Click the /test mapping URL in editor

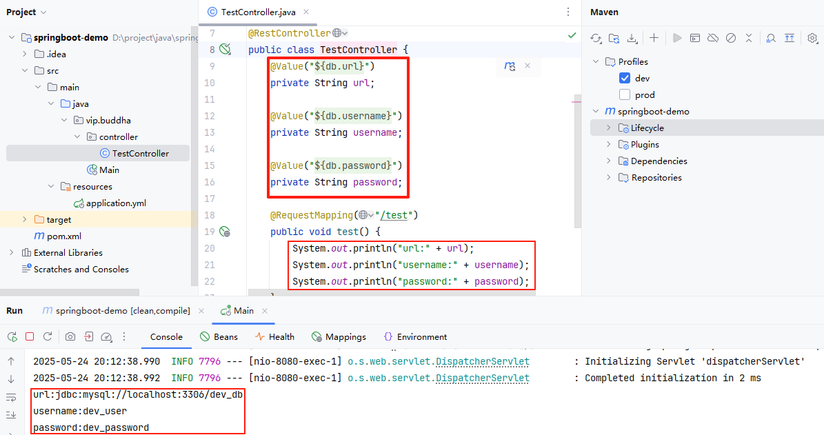point(394,215)
